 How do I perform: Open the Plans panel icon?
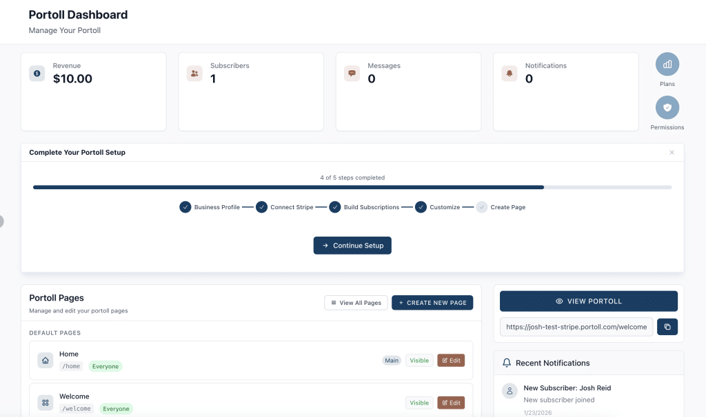tap(667, 64)
